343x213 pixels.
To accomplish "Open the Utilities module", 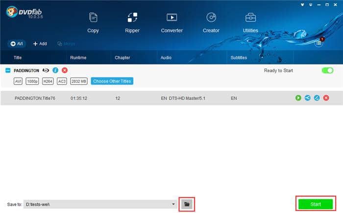I will tap(250, 22).
